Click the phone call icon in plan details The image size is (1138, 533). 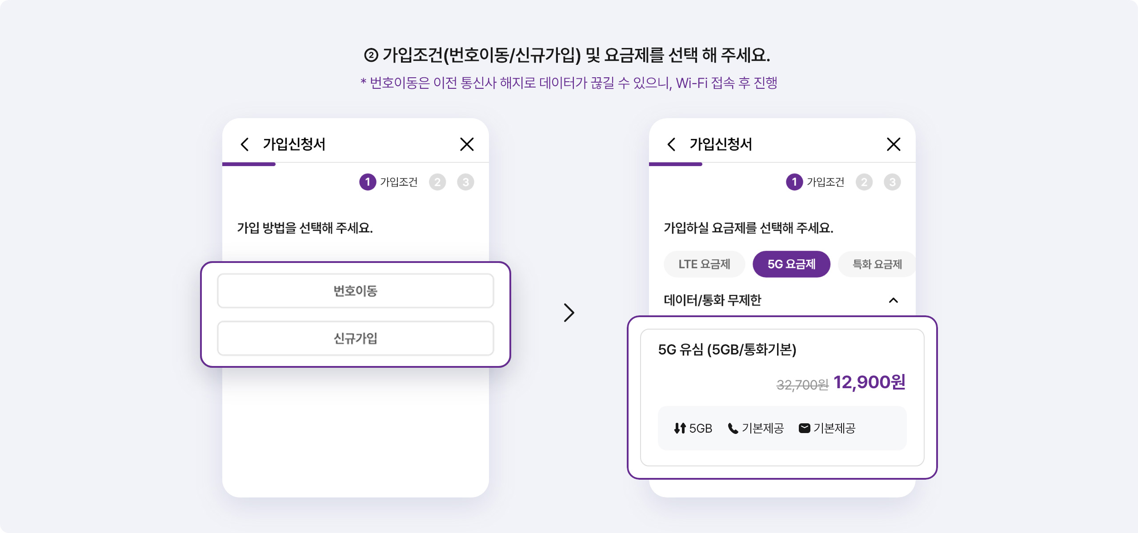coord(733,428)
